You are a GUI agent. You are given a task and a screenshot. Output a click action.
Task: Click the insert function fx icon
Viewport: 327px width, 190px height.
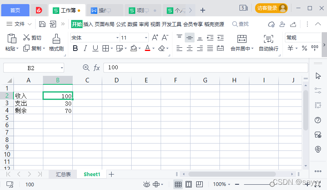pos(96,68)
